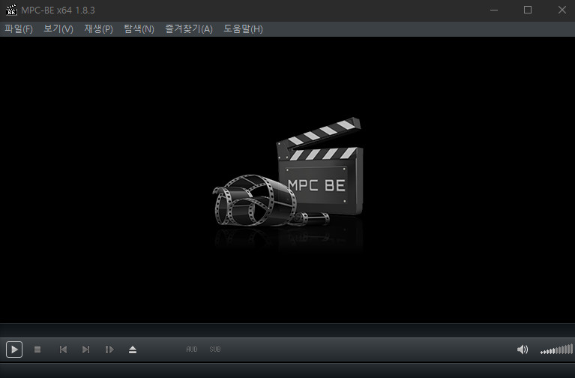Select audio track via AUD button
The width and height of the screenshot is (575, 378).
[192, 349]
